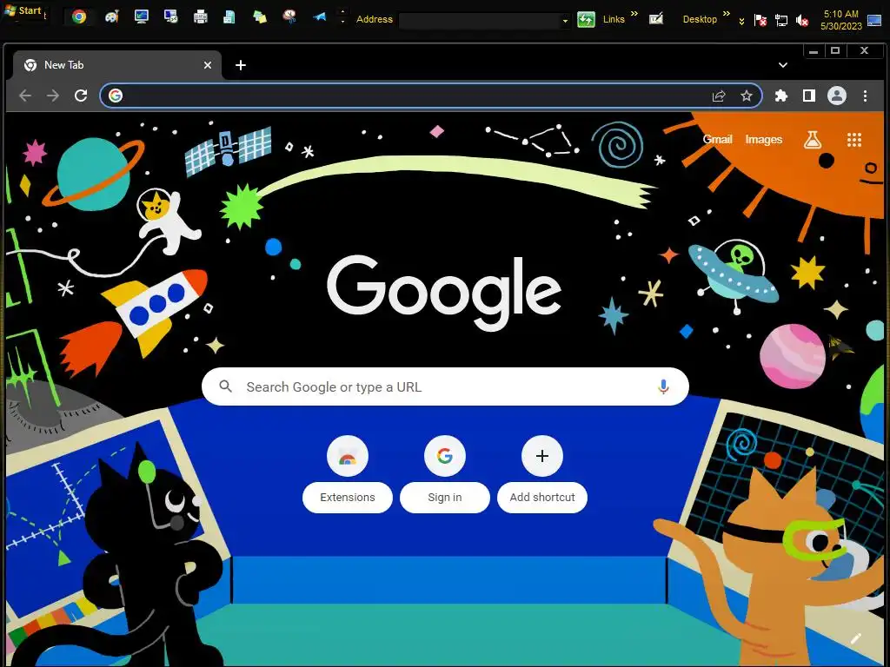Click the show desktop icon beside clock
Viewport: 890px width, 667px height.
click(x=874, y=20)
